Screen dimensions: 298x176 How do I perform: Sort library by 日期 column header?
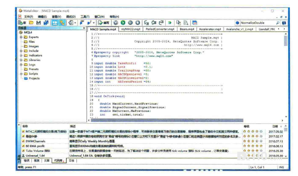pos(275,126)
